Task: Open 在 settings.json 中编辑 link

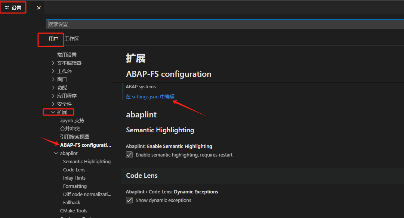Action: [150, 97]
